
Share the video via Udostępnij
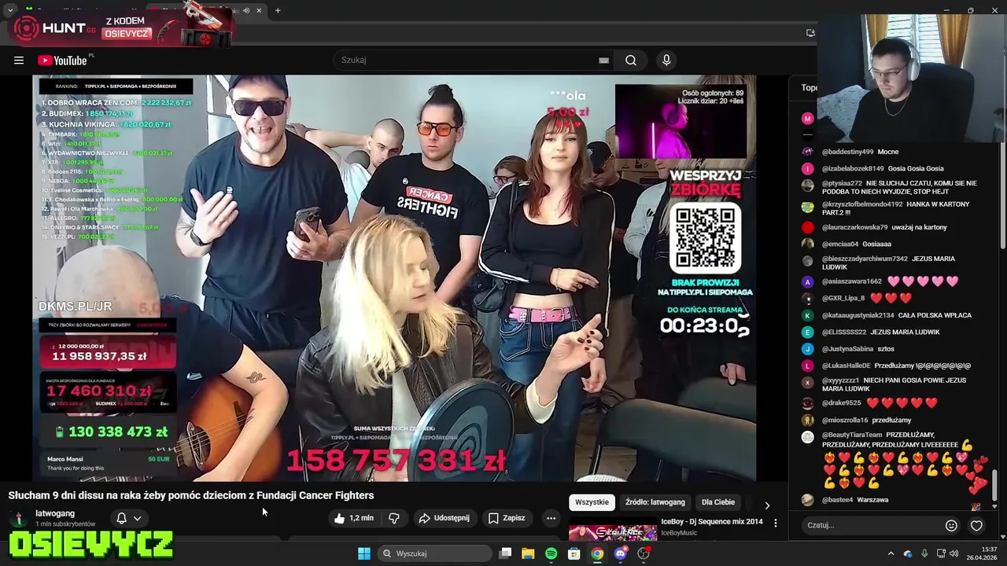point(444,518)
